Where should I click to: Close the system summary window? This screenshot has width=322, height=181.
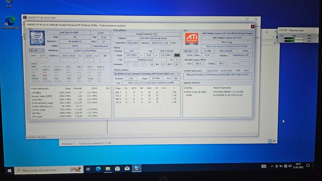point(252,26)
